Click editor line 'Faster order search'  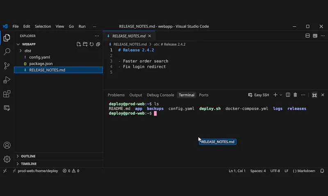(x=146, y=61)
